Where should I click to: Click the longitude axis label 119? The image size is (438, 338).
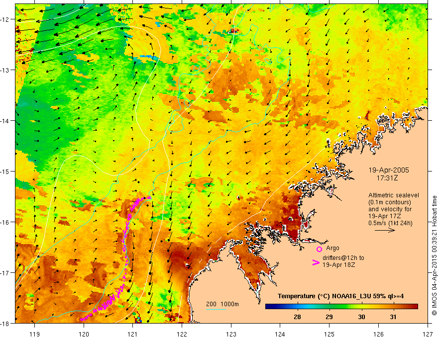coord(35,334)
